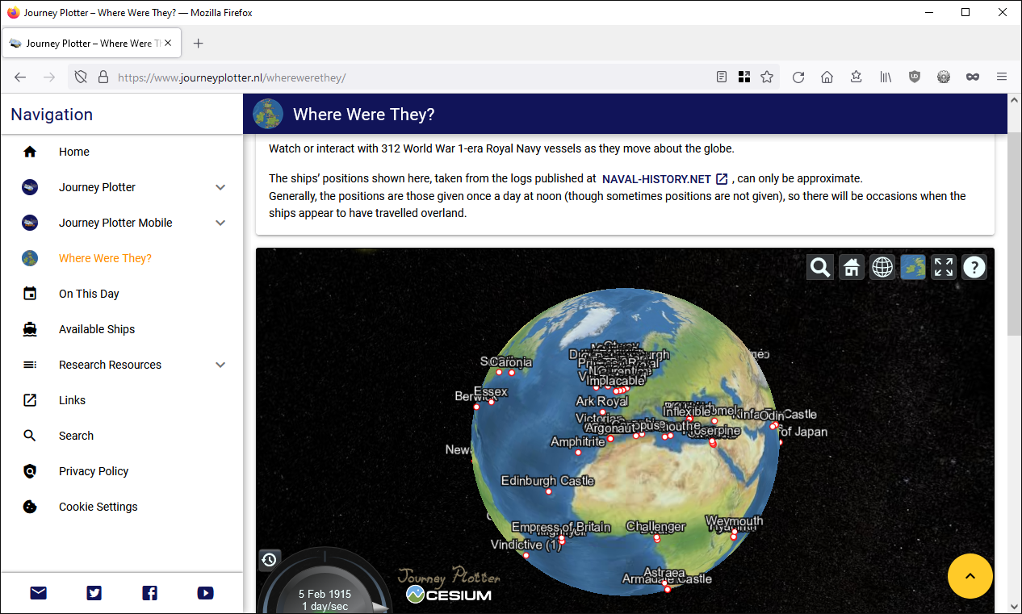Reload the current page
This screenshot has height=614, width=1022.
[x=798, y=77]
